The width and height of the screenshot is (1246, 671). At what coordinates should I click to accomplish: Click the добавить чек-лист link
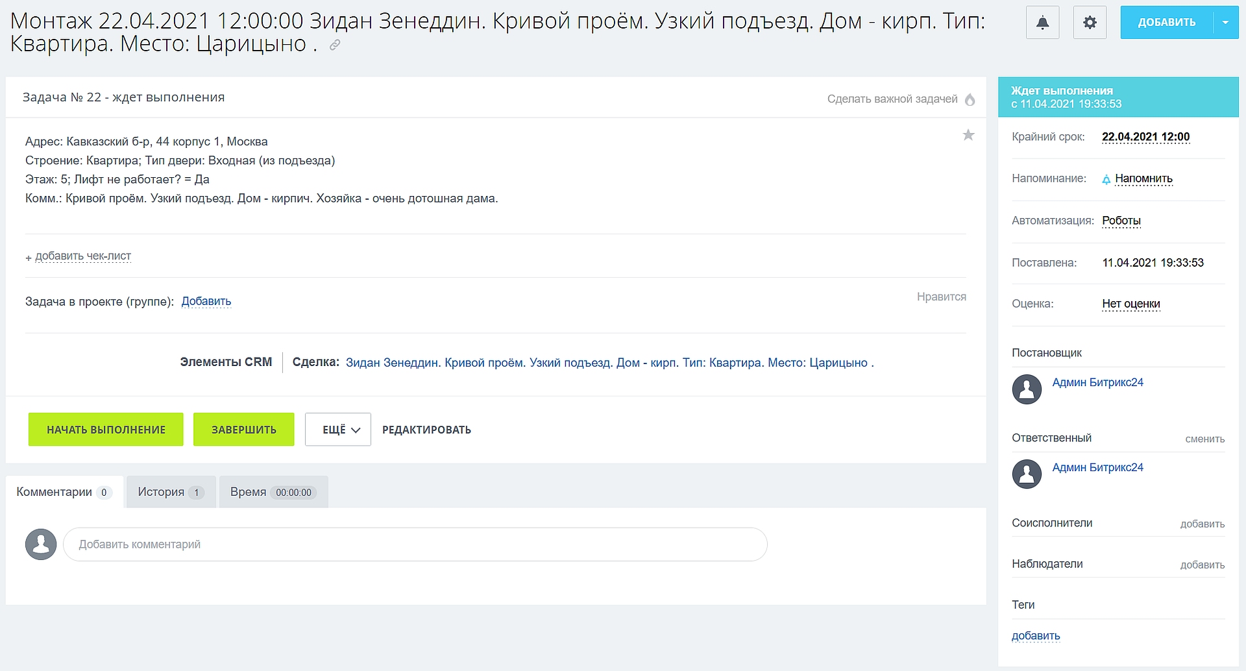pyautogui.click(x=82, y=256)
